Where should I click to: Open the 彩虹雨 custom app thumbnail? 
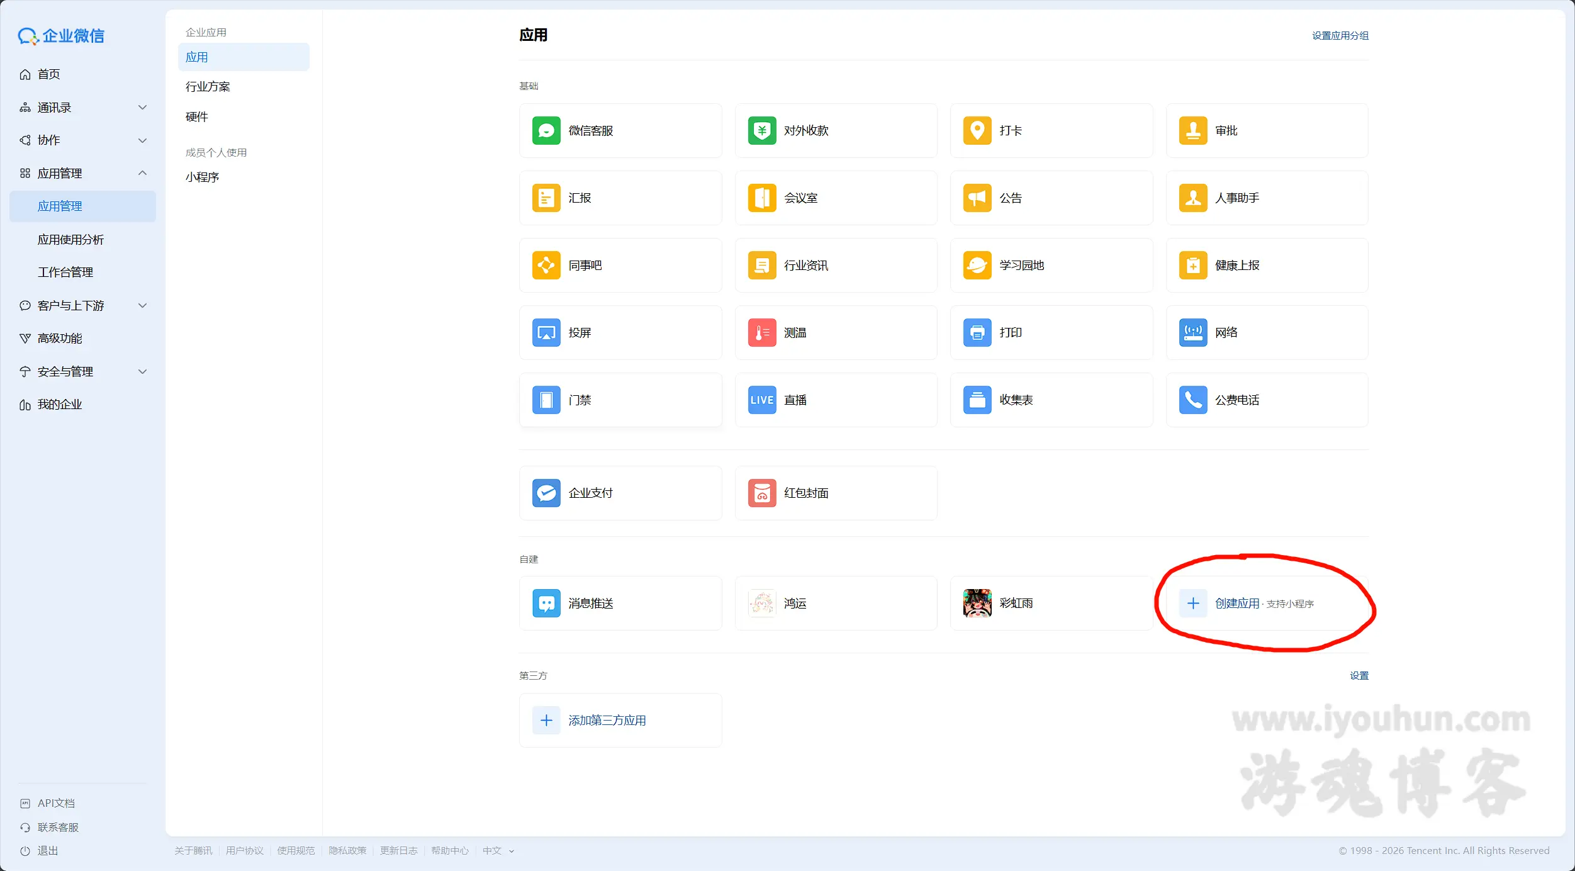(x=977, y=604)
